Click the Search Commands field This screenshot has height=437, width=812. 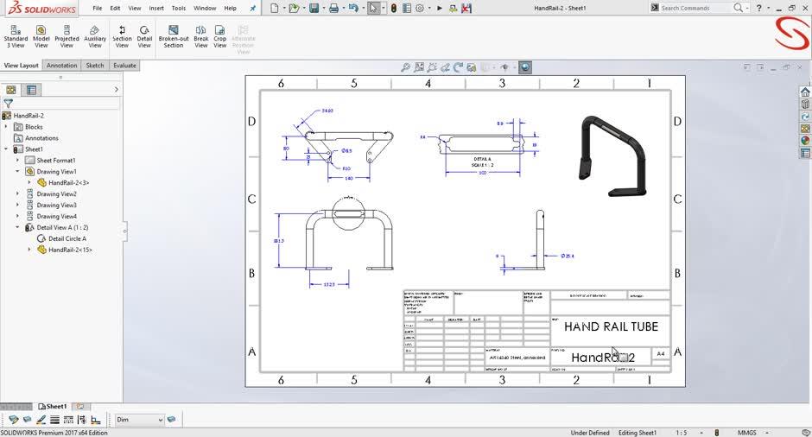click(x=695, y=8)
